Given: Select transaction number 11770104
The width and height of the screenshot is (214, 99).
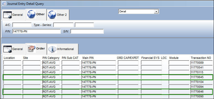Looking at the screenshot, I should click(202, 82).
